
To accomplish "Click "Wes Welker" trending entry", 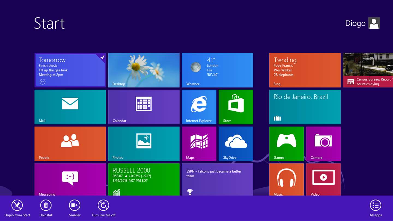I will 283,70.
